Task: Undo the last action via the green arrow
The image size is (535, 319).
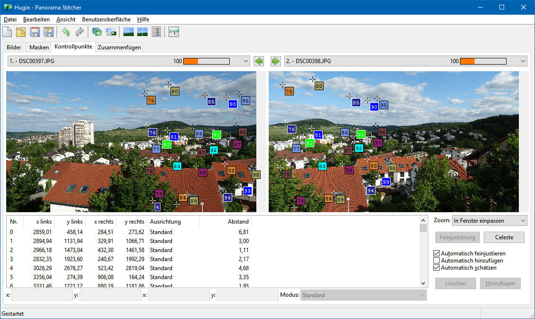Action: click(66, 32)
